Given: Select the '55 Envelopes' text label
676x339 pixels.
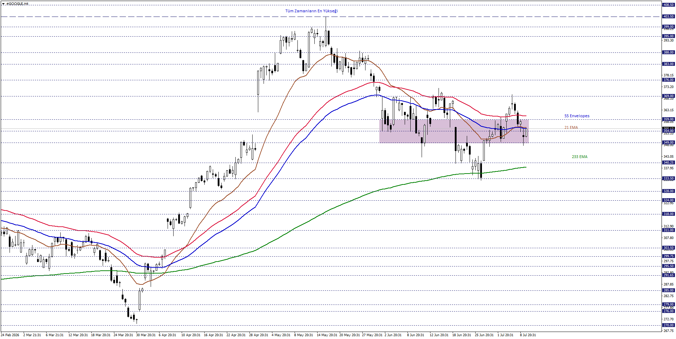Looking at the screenshot, I should coord(577,116).
